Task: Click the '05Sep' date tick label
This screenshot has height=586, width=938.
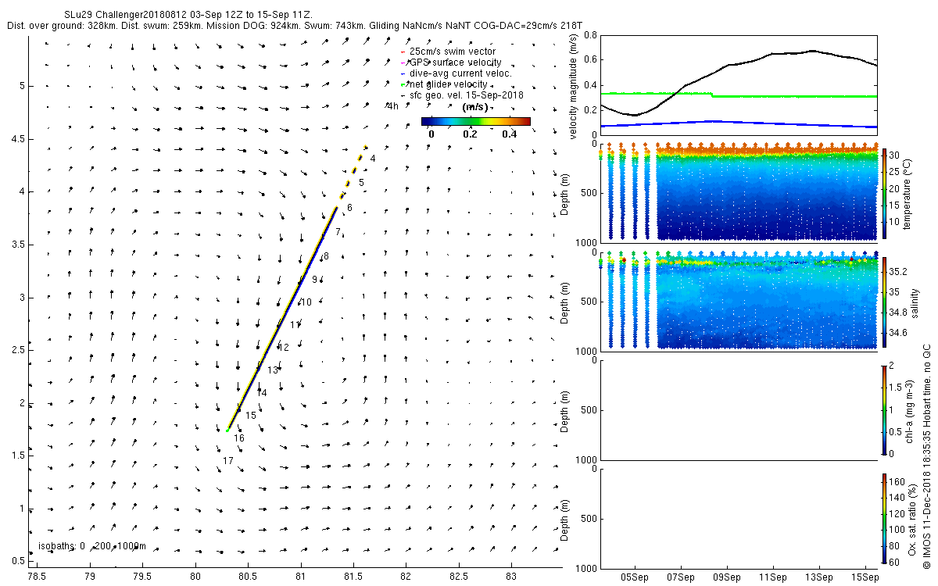Action: tap(635, 577)
